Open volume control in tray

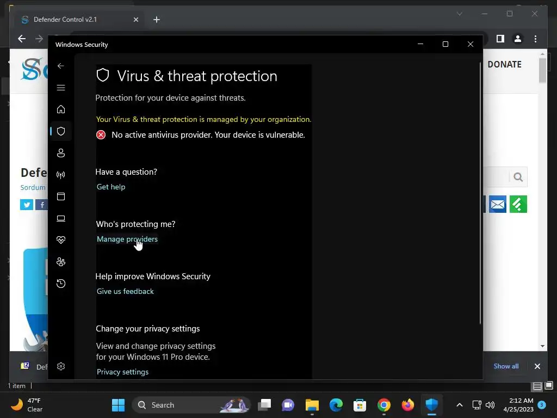pos(490,405)
